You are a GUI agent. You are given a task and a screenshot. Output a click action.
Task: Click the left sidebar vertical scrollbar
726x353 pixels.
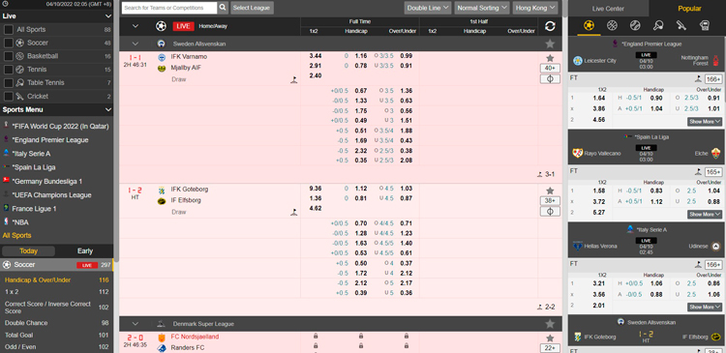click(x=116, y=132)
